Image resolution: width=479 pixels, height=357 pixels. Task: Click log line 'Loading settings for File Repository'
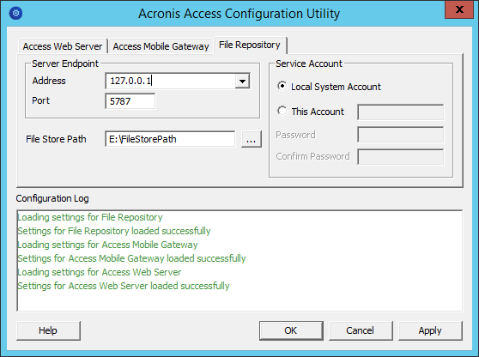(90, 217)
